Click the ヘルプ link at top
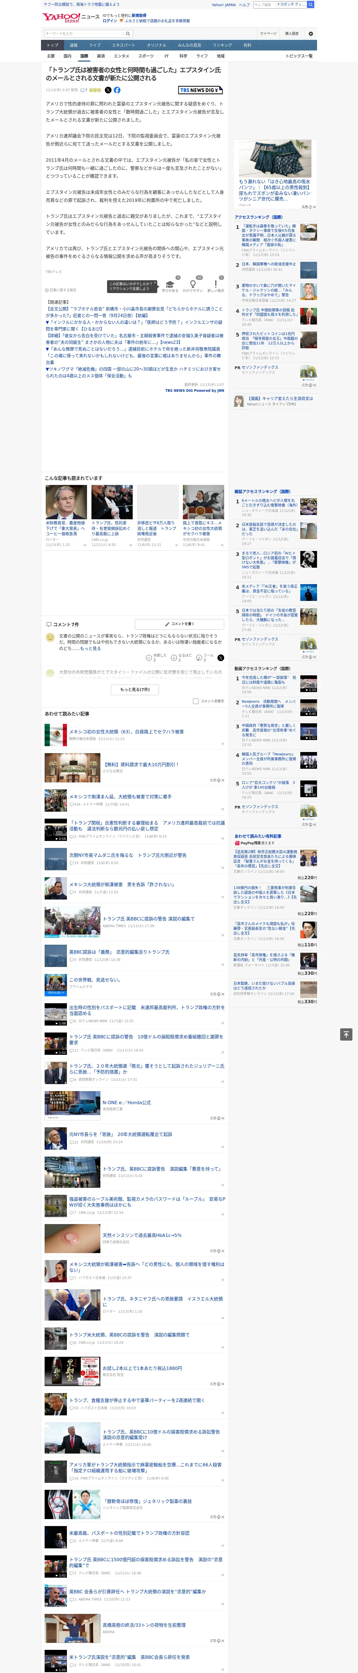 244,4
